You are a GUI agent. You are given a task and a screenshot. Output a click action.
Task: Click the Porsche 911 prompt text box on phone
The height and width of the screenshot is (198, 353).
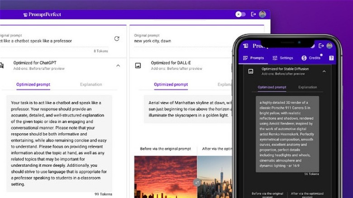pos(287,134)
